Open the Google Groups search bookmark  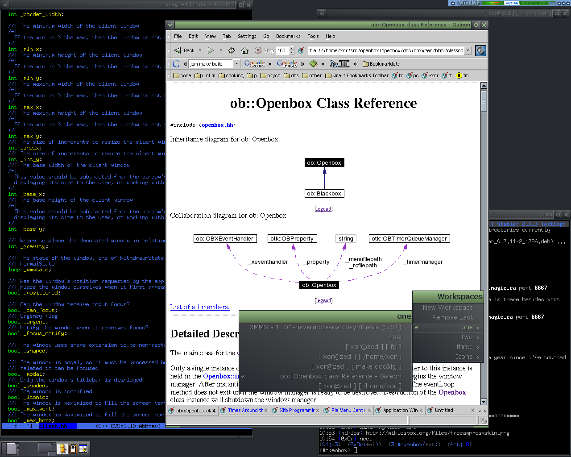coord(255,64)
